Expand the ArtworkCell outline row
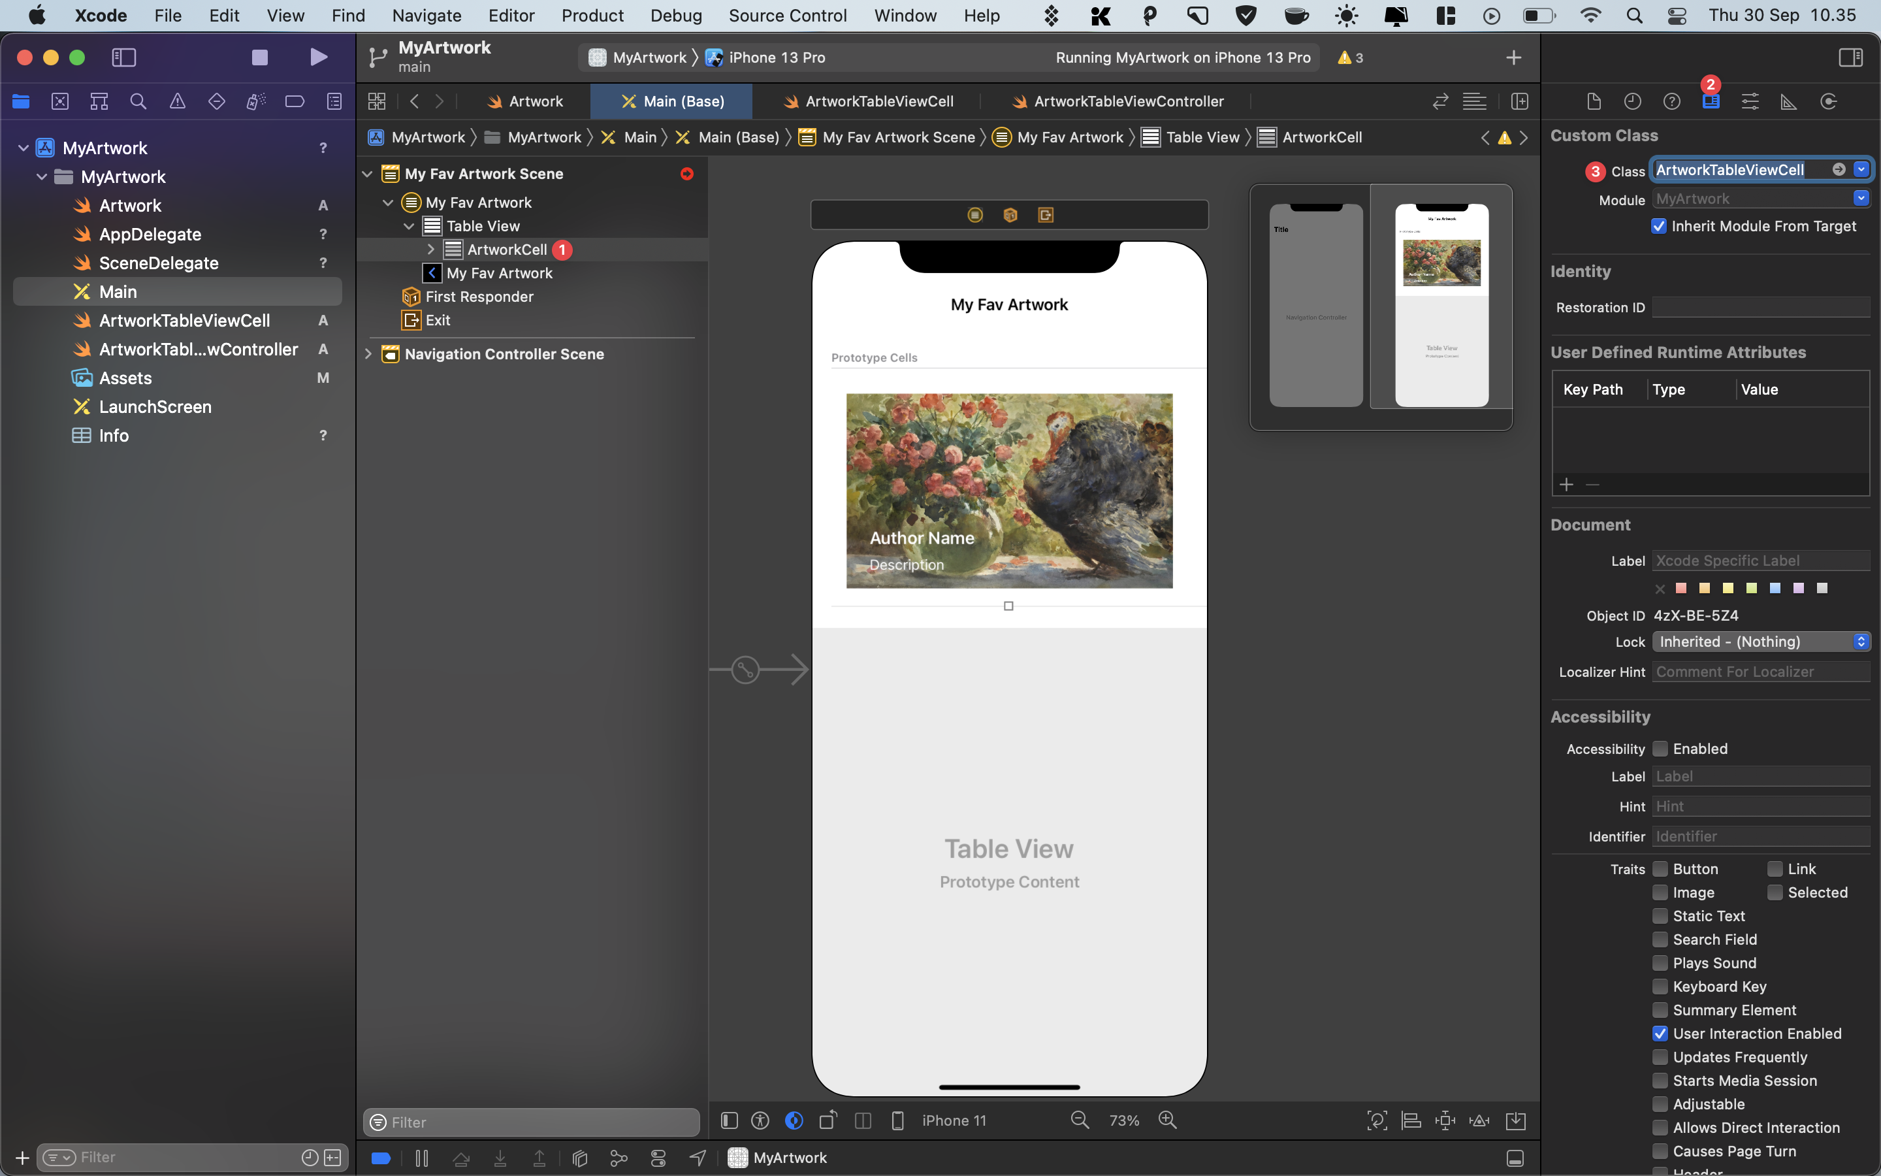The width and height of the screenshot is (1881, 1176). pyautogui.click(x=430, y=250)
